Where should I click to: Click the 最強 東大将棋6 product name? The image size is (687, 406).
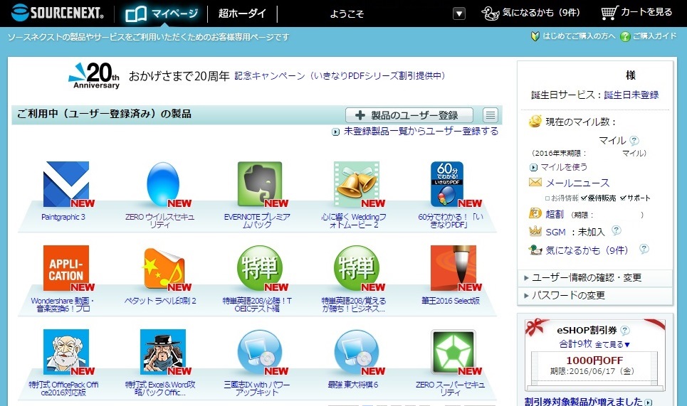click(x=352, y=385)
